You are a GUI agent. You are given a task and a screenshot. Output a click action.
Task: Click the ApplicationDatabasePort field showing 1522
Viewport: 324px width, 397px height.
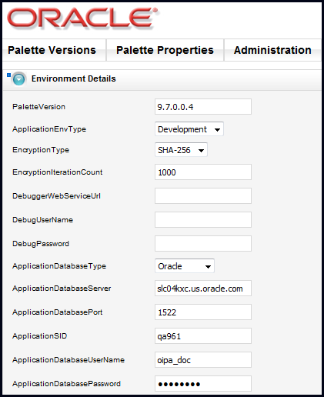(203, 312)
